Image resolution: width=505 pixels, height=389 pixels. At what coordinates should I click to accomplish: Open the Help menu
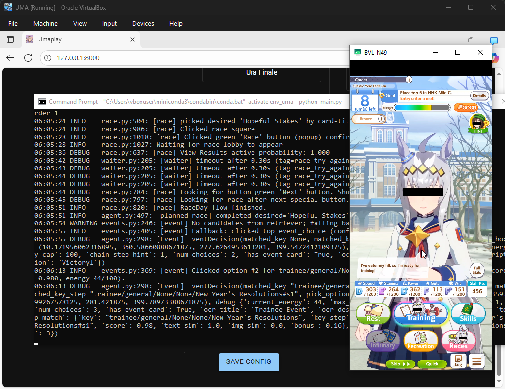coord(176,23)
